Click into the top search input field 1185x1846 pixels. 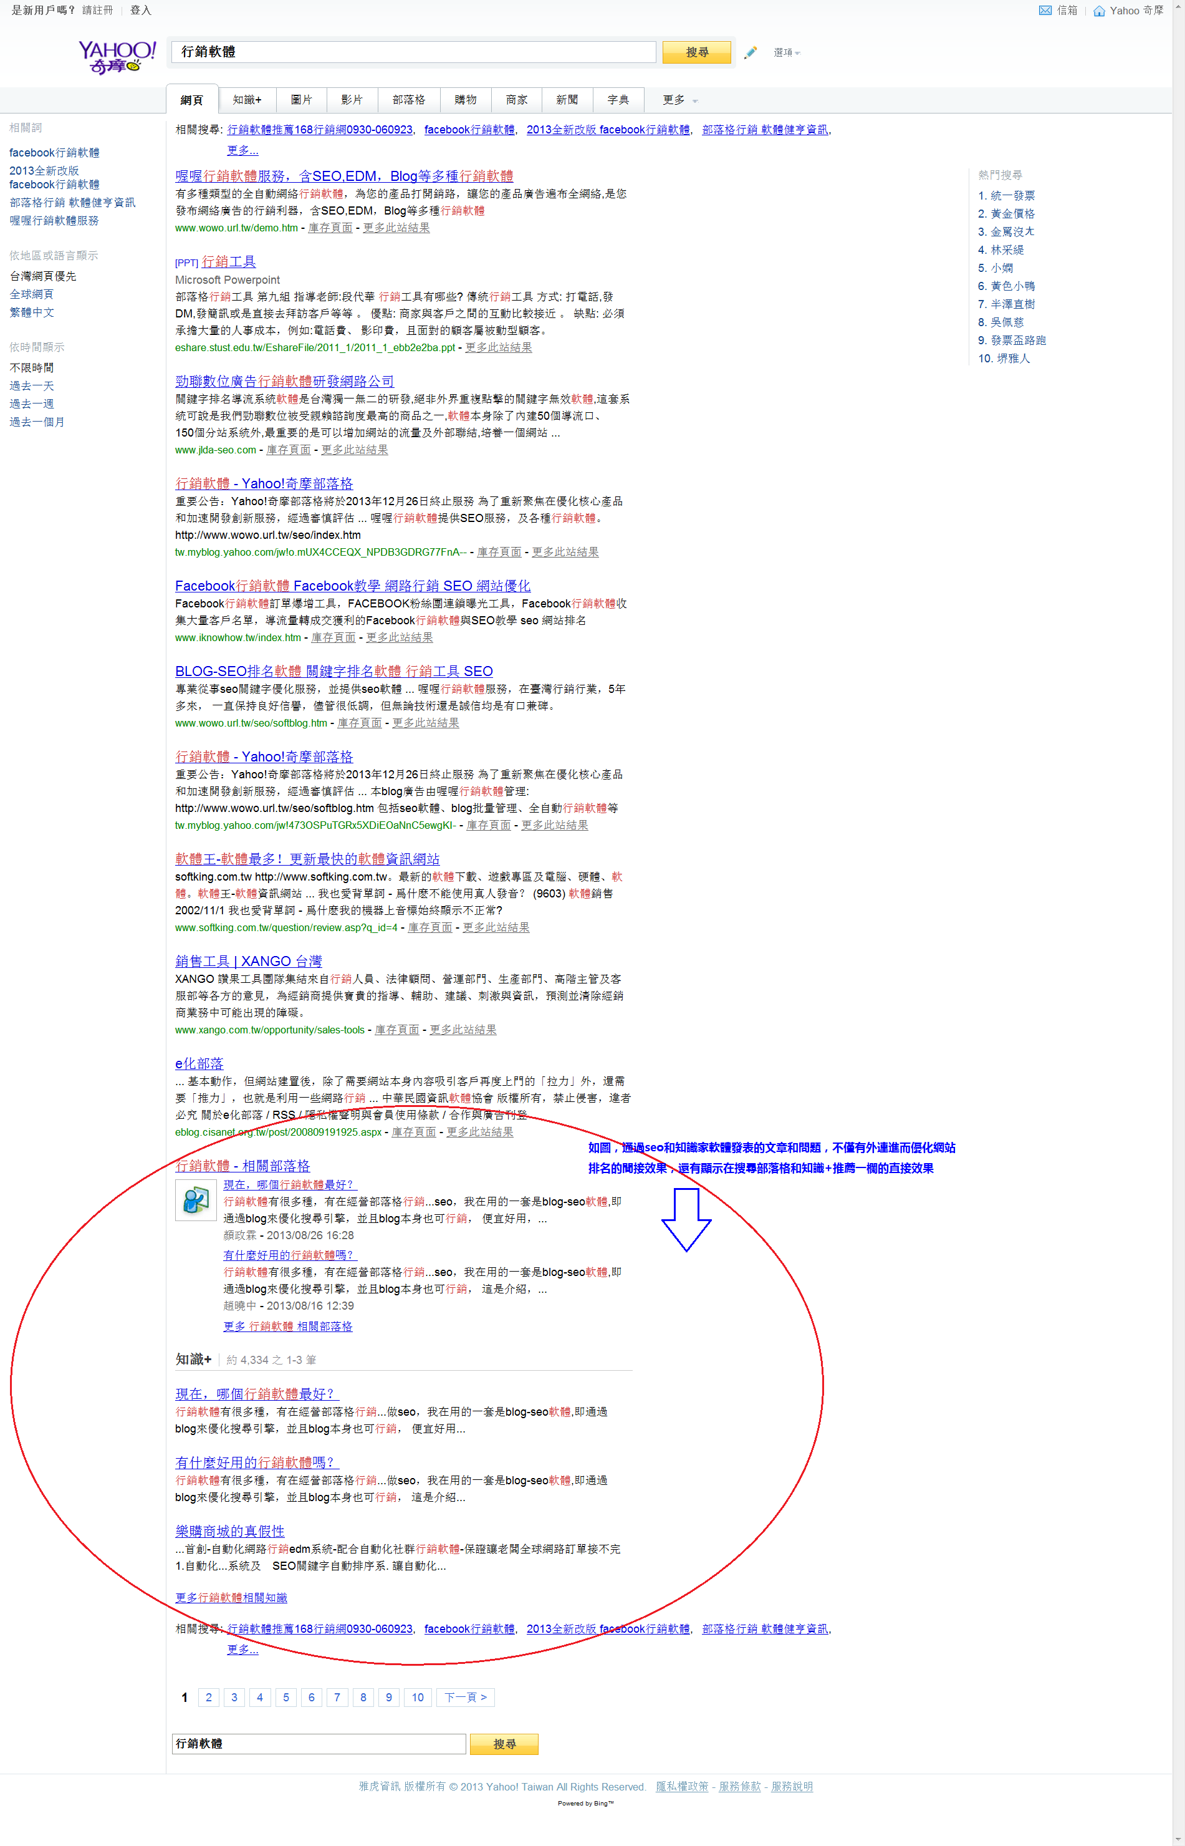pos(413,52)
